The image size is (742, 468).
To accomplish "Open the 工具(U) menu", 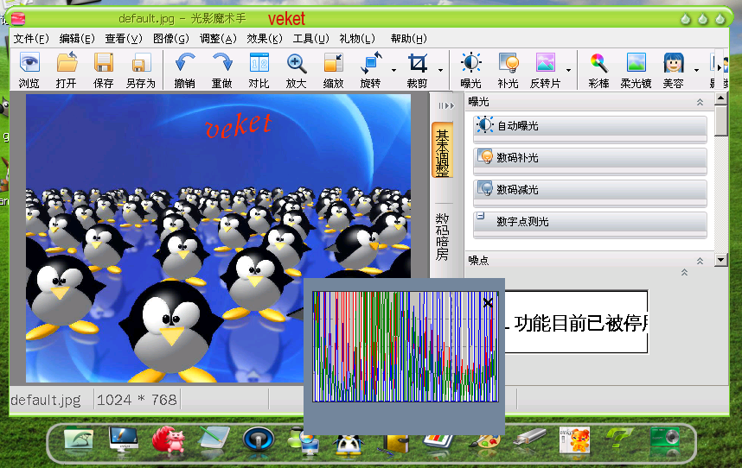I will (310, 38).
